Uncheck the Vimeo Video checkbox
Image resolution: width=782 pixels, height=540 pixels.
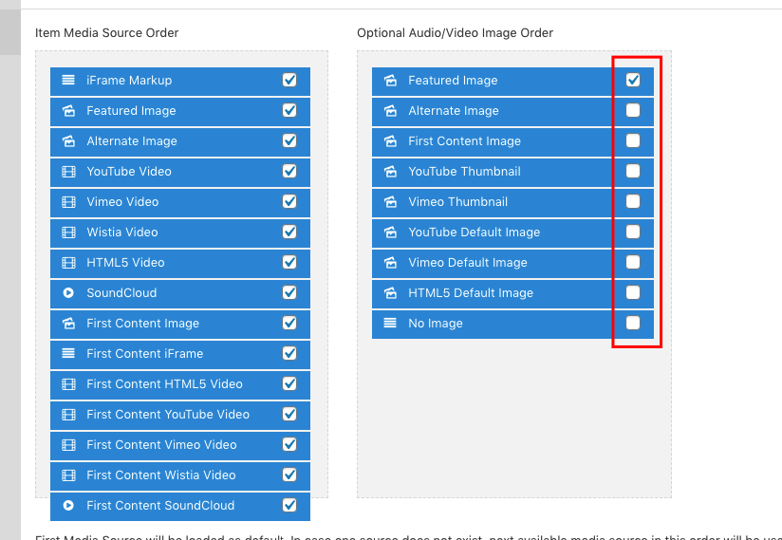(x=289, y=201)
